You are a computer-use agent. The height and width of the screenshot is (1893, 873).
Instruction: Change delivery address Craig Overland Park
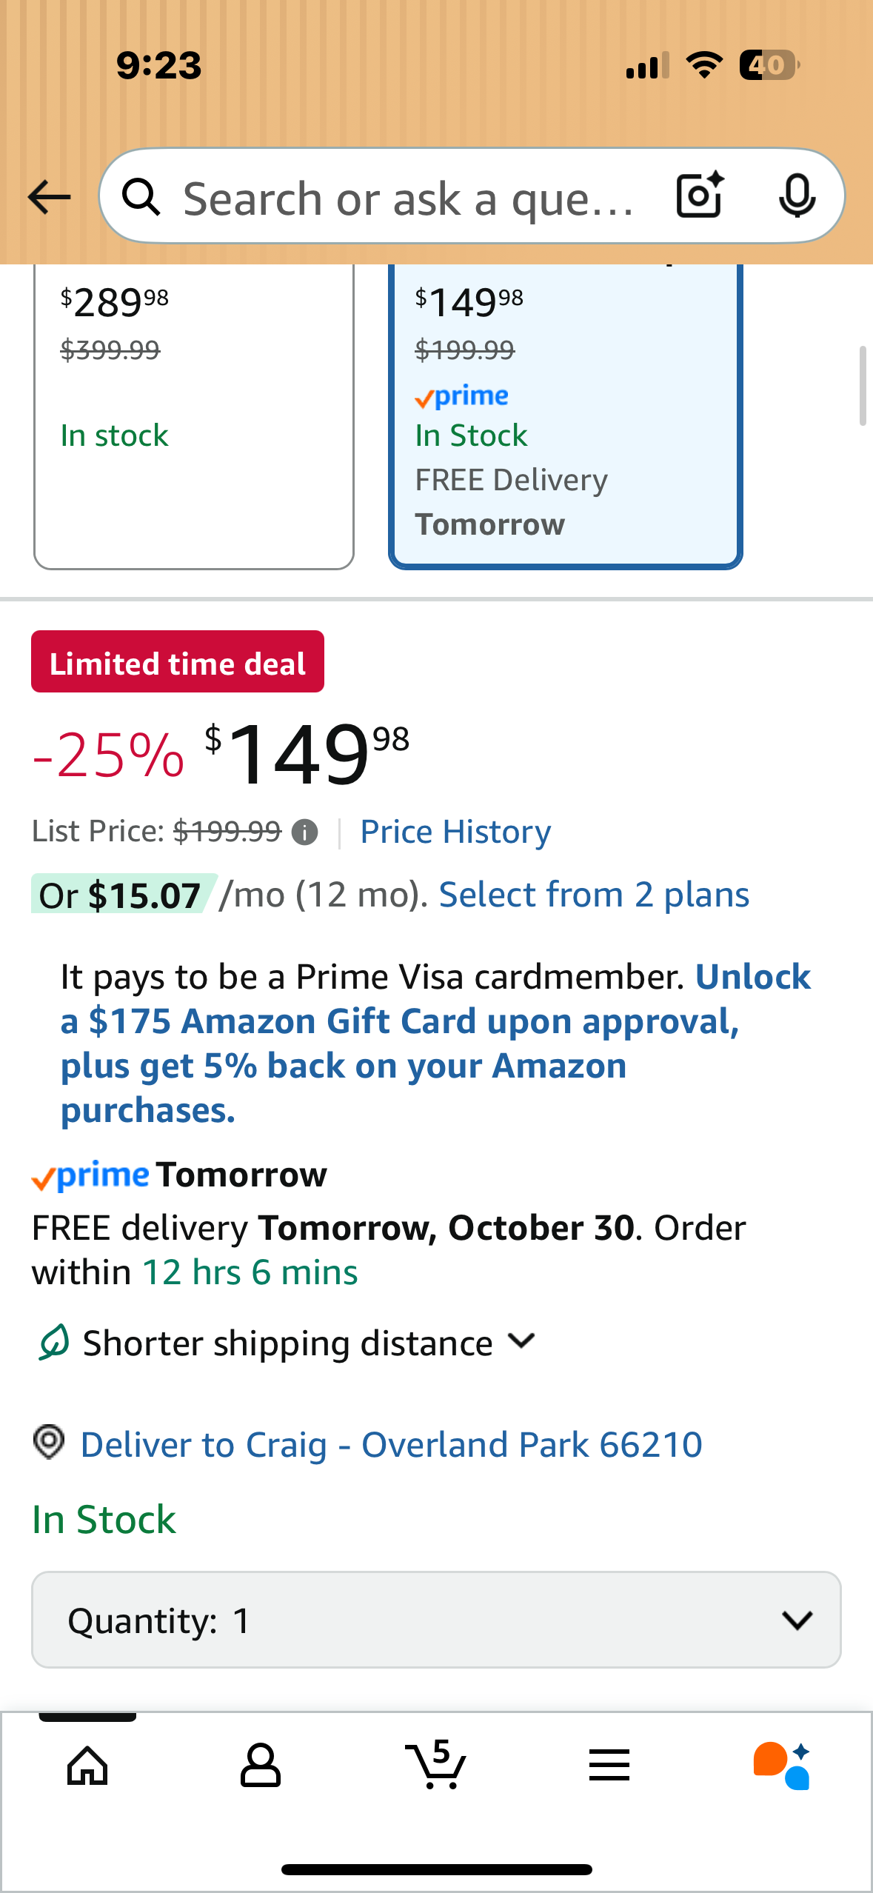(391, 1444)
